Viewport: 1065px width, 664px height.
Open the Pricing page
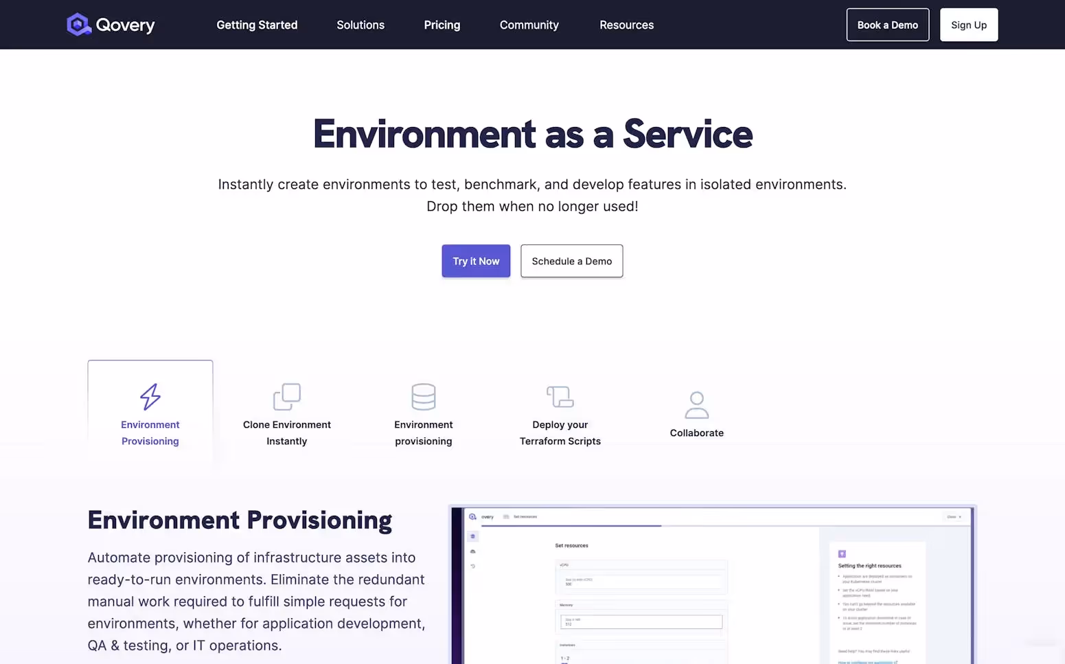[442, 25]
